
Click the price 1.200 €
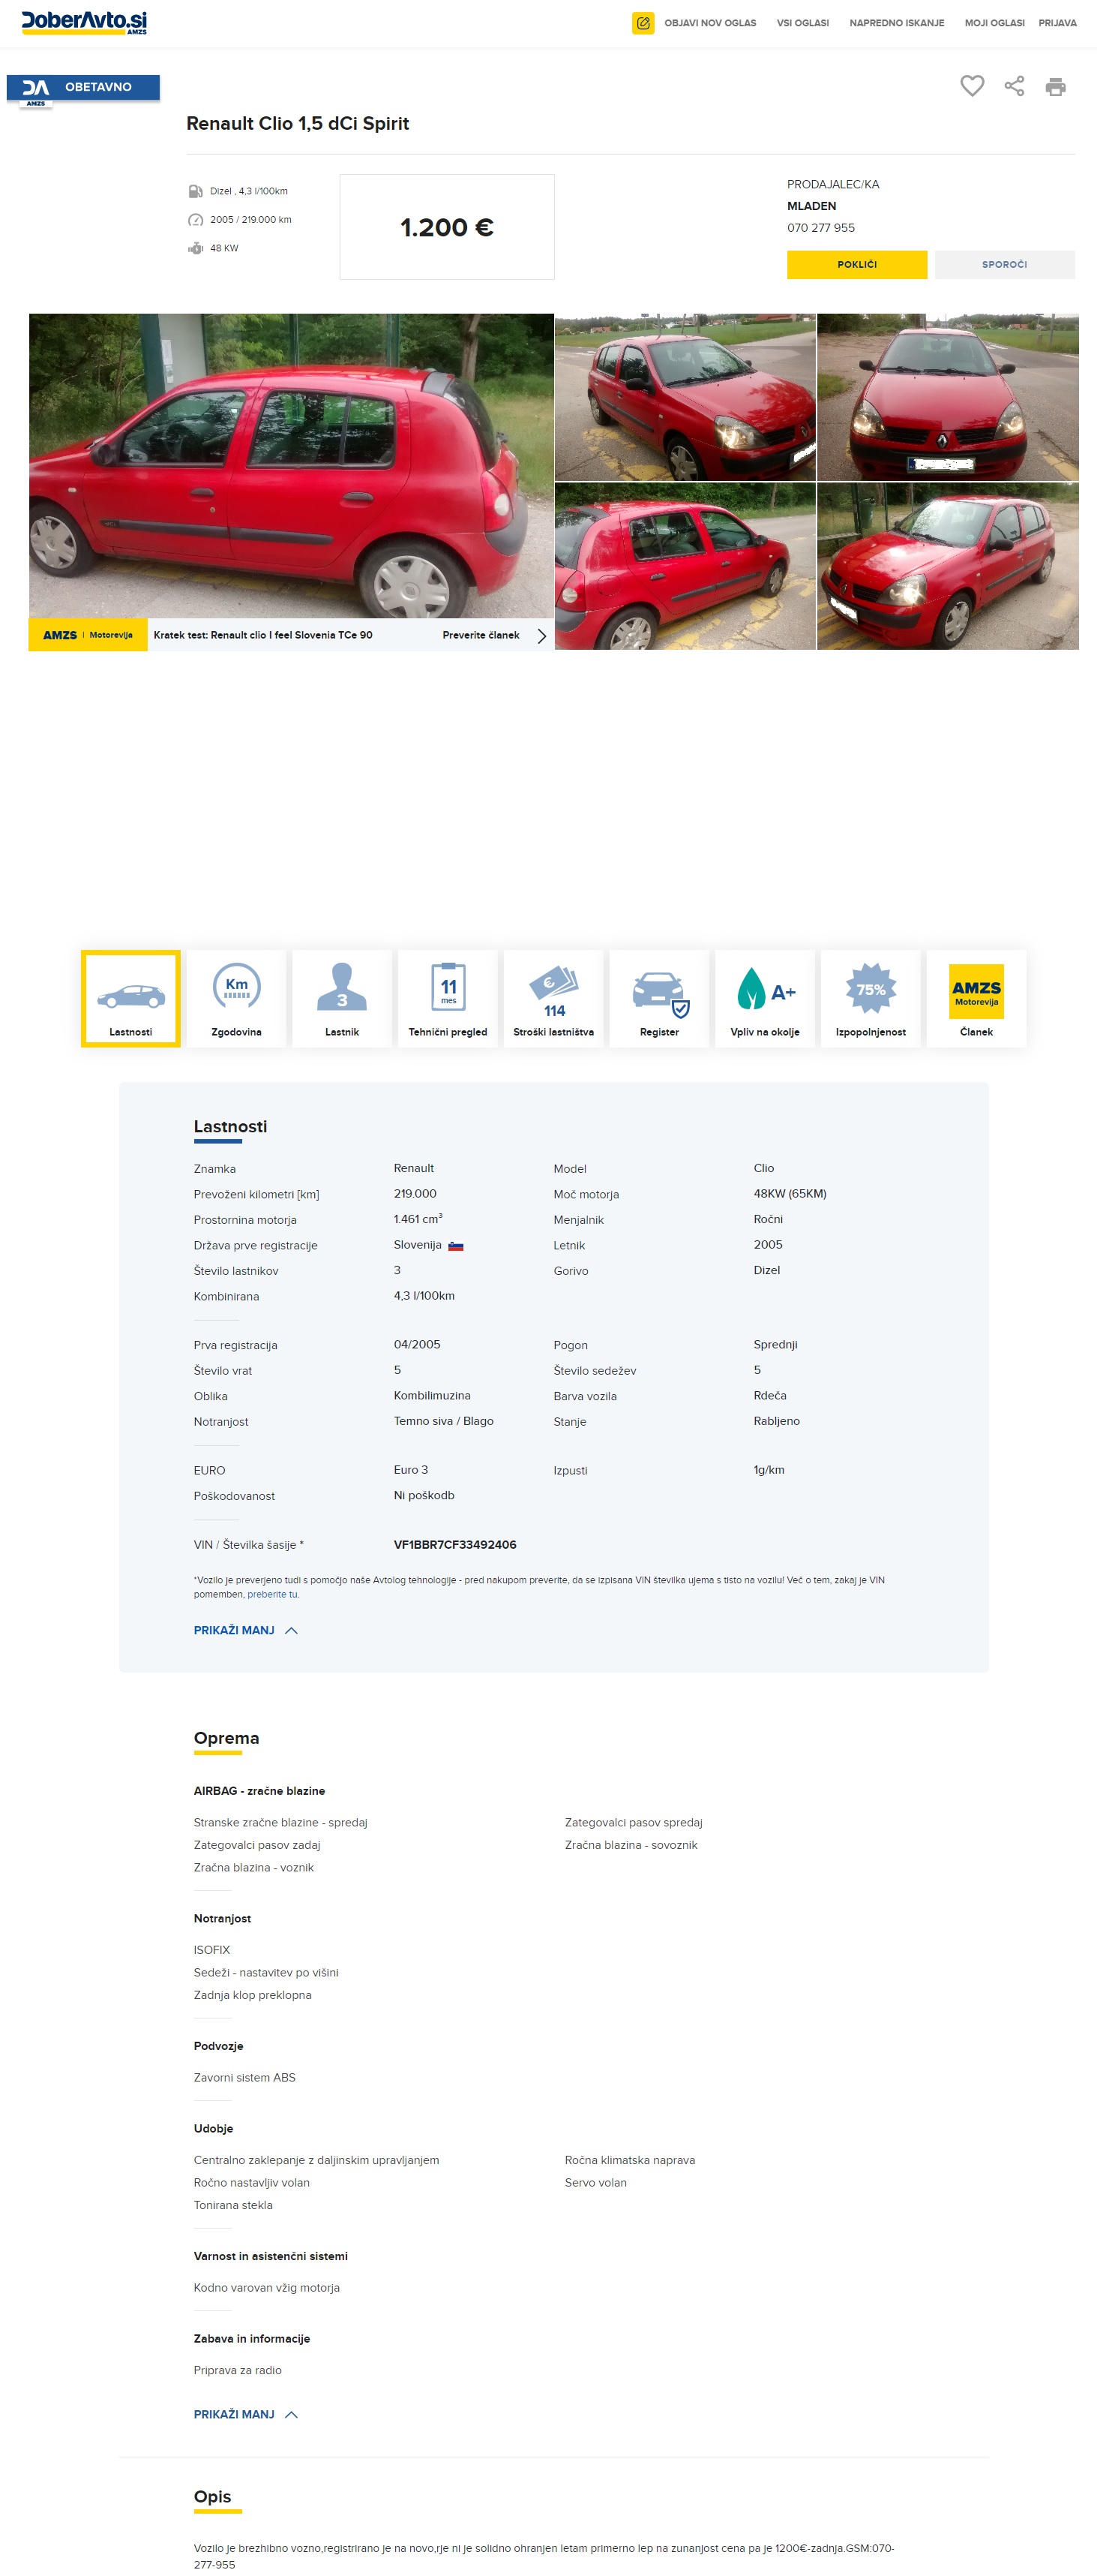click(x=447, y=228)
